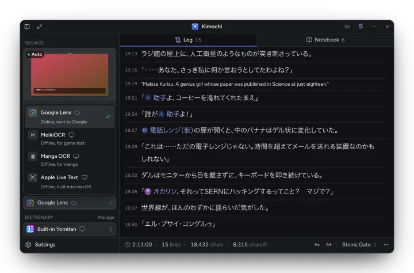Click the 18,432 chars counter
414x273 pixels.
click(207, 245)
